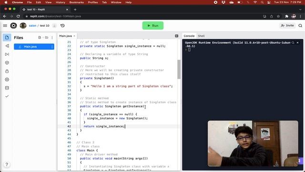
Task: Open the Profiles menu
Action: point(93,2)
